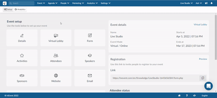This screenshot has width=217, height=98.
Task: Open the Activities star card
Action: click(x=22, y=58)
